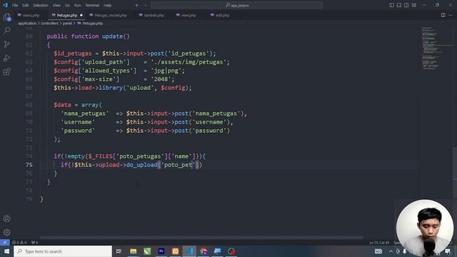
Task: Open File Explorer from the taskbar
Action: (x=134, y=251)
